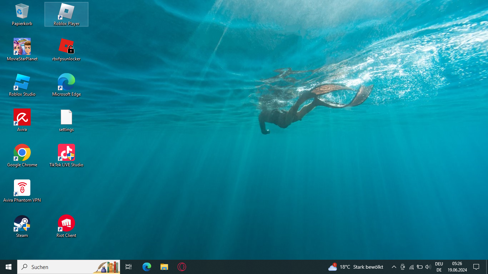Open Task View from the taskbar

point(129,267)
